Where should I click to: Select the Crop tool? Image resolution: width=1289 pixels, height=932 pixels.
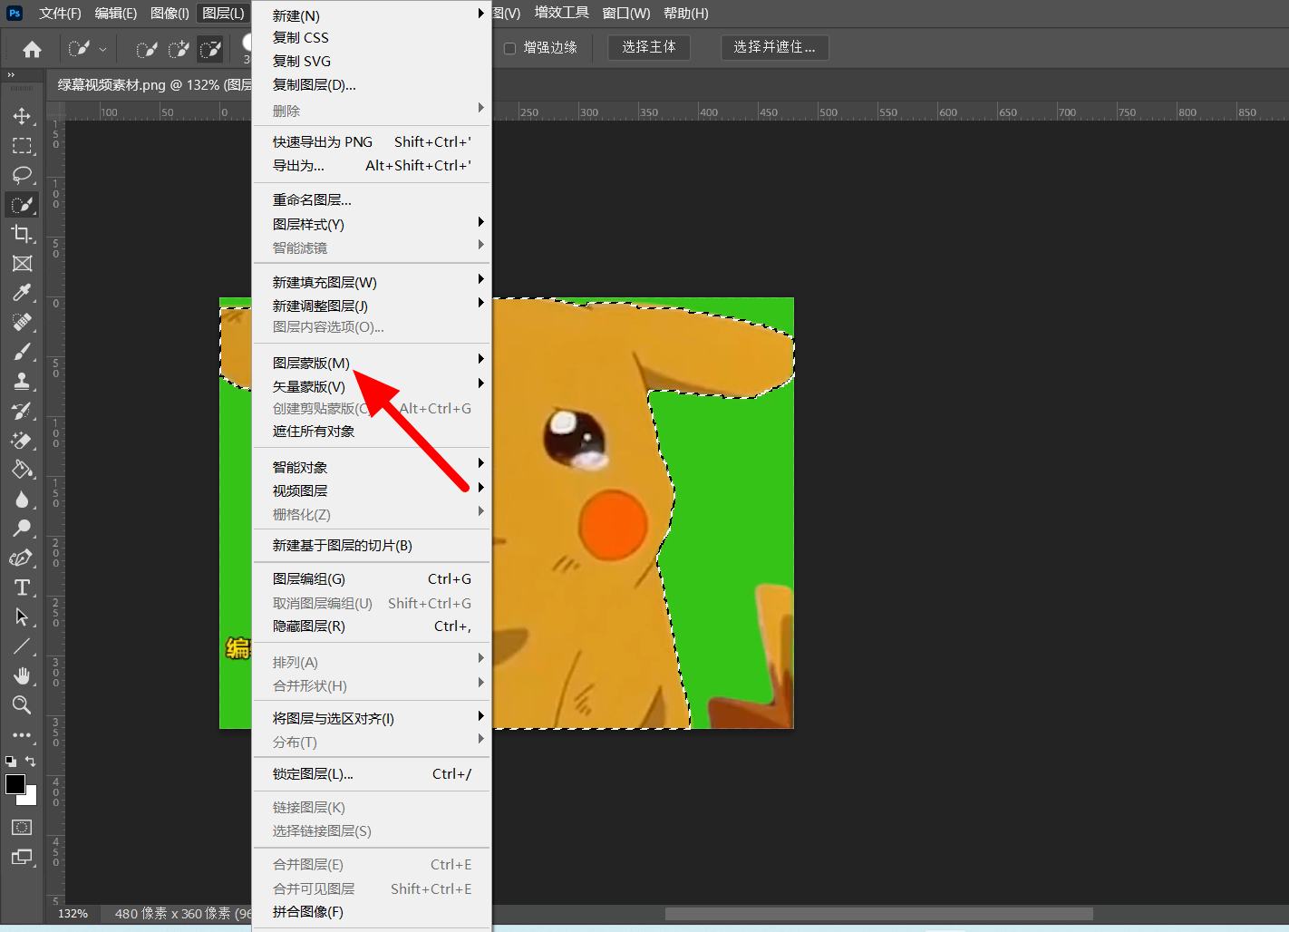[x=22, y=234]
